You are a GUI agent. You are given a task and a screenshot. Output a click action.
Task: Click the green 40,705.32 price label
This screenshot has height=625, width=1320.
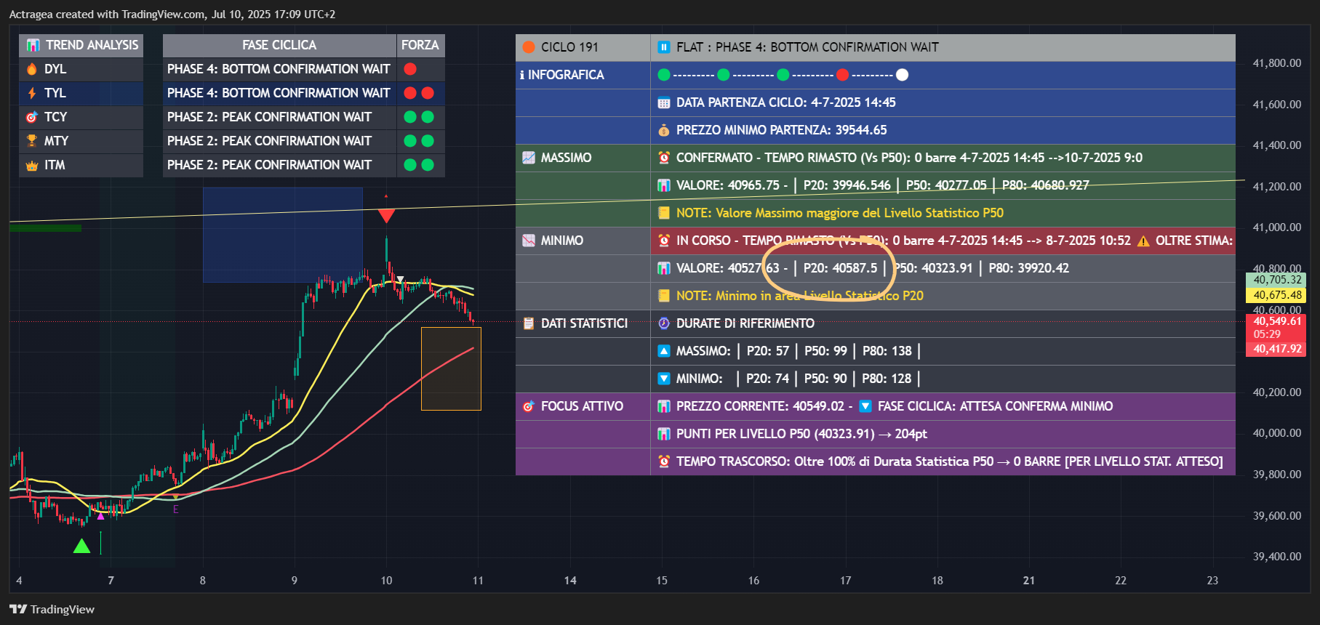click(1277, 280)
